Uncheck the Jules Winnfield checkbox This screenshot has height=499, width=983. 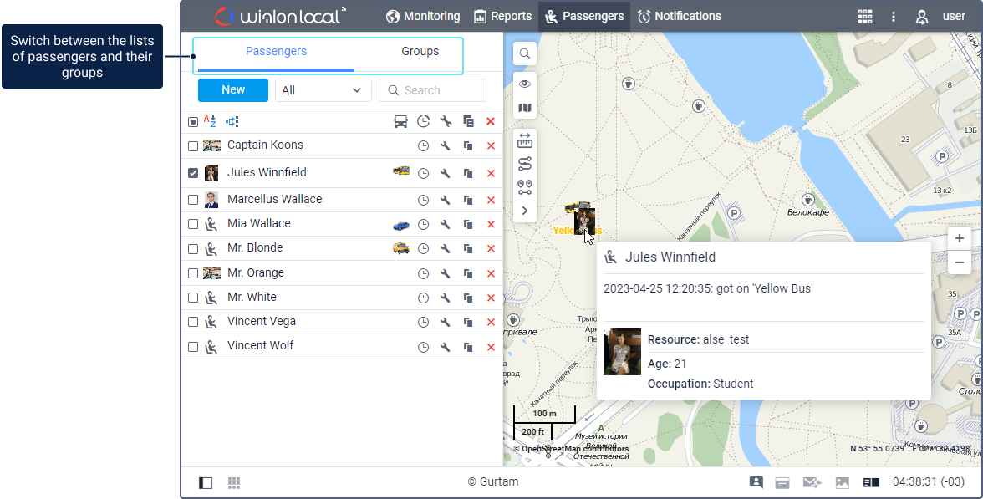[x=193, y=173]
